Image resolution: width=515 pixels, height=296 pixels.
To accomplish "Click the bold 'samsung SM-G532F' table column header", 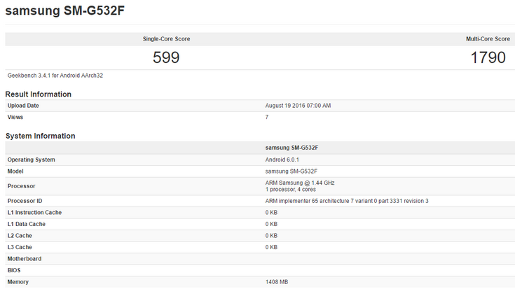I will point(291,148).
